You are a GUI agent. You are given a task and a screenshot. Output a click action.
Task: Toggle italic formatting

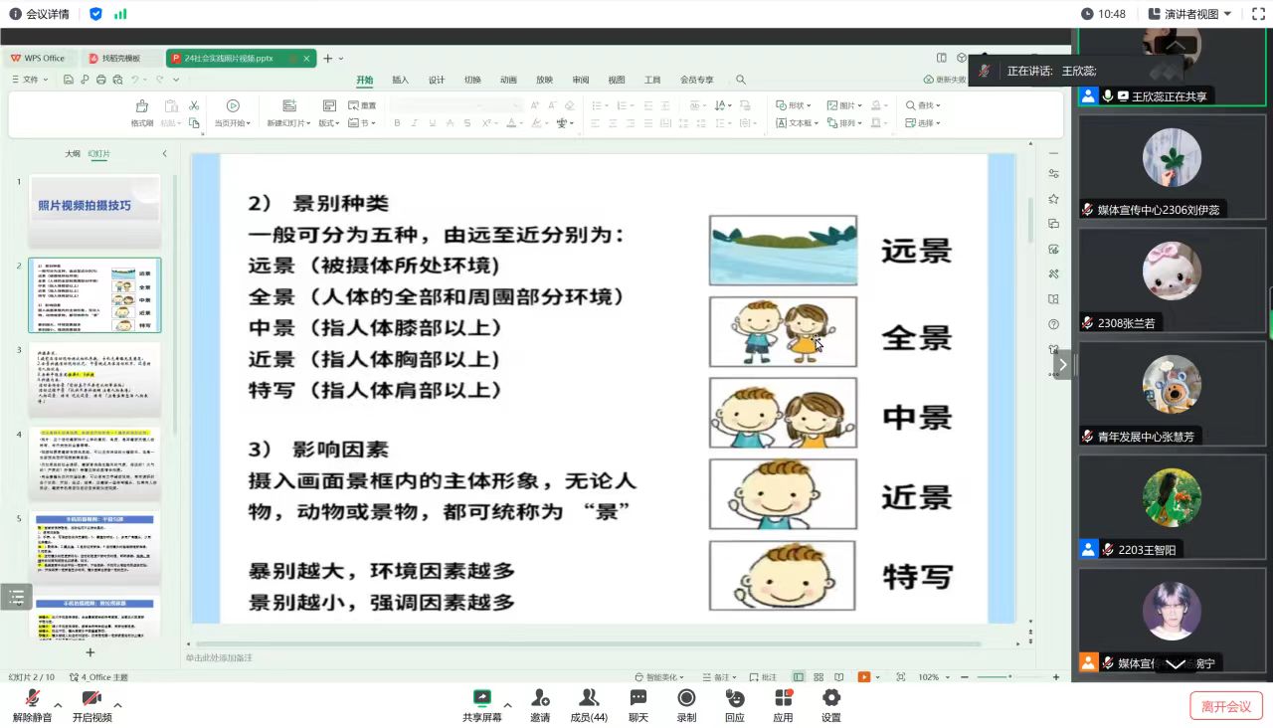pyautogui.click(x=415, y=123)
